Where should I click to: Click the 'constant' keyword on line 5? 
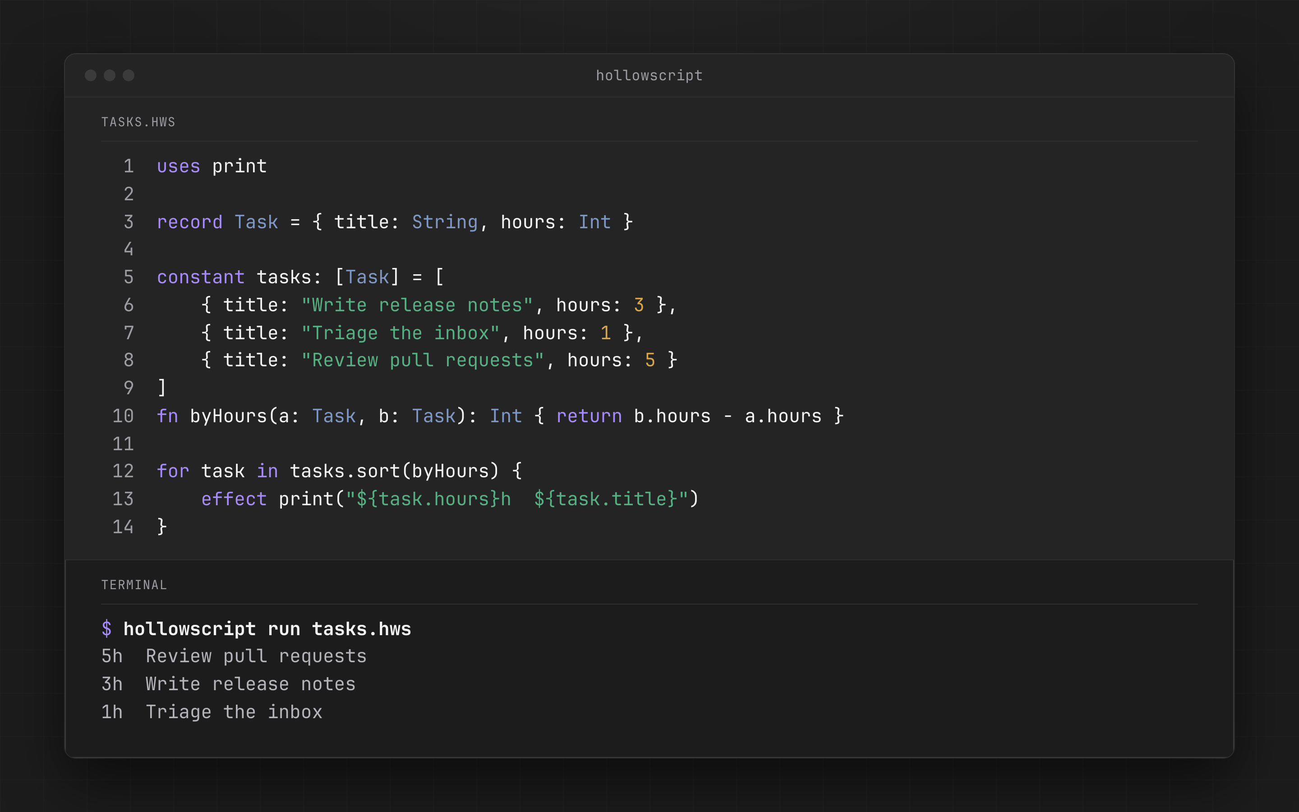tap(201, 277)
